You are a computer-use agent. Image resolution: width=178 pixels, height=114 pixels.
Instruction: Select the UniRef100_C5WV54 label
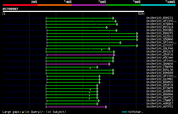[160, 67]
